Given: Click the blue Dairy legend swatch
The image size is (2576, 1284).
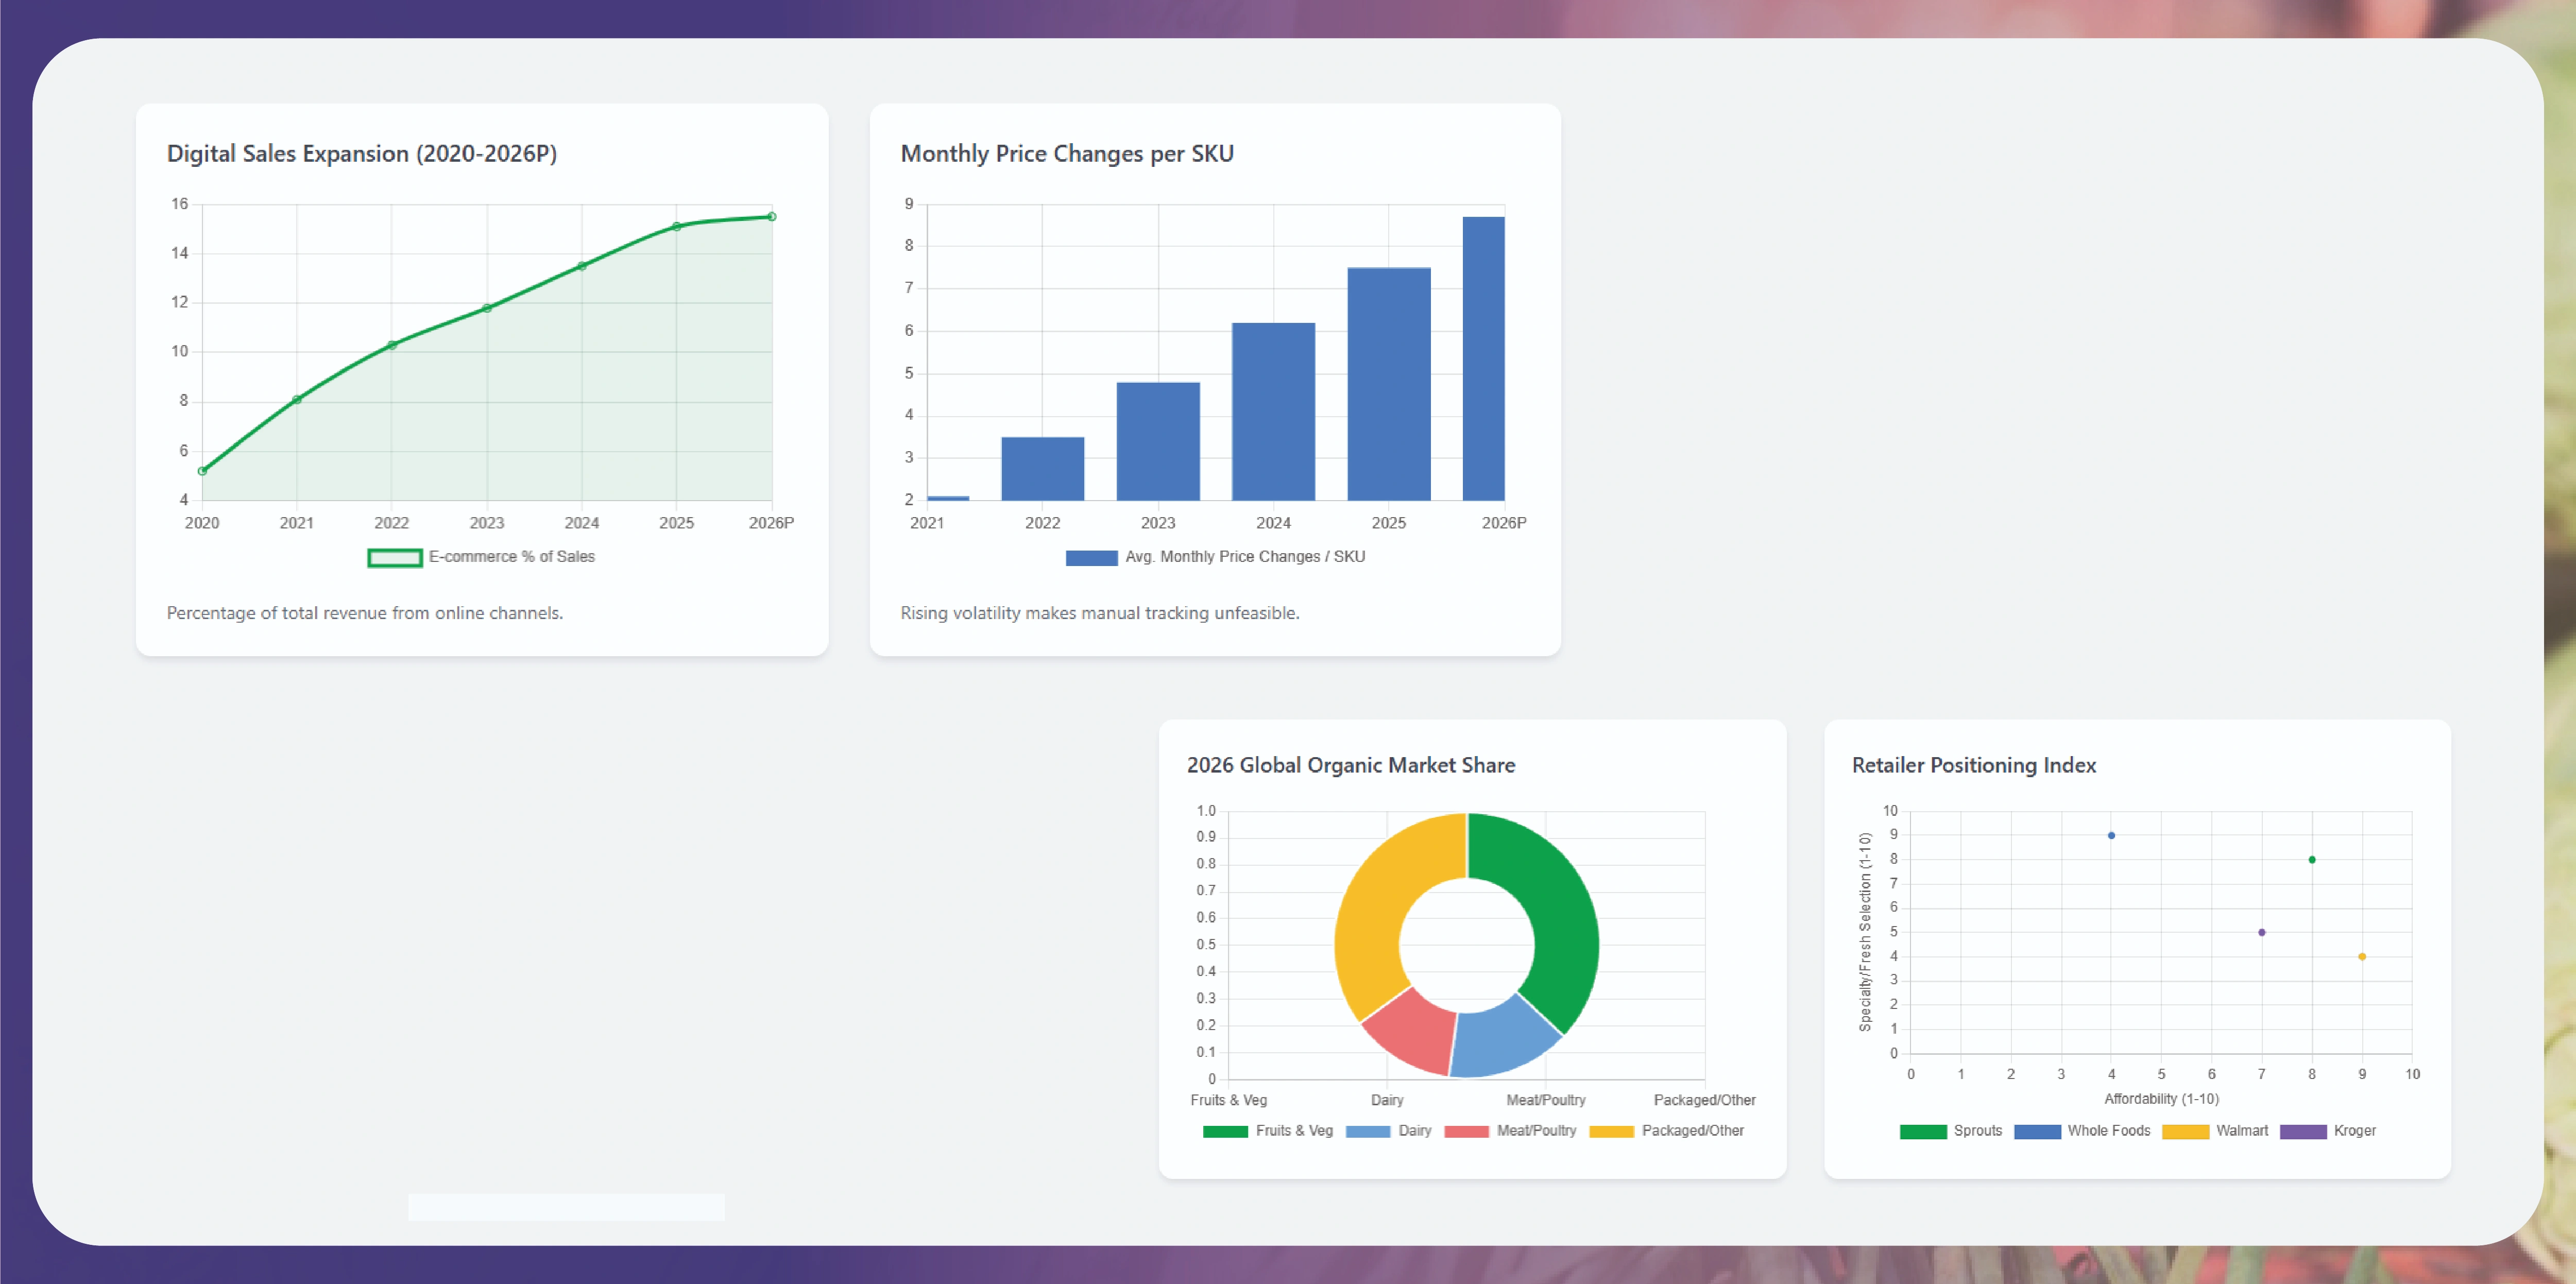Looking at the screenshot, I should click(x=1367, y=1131).
